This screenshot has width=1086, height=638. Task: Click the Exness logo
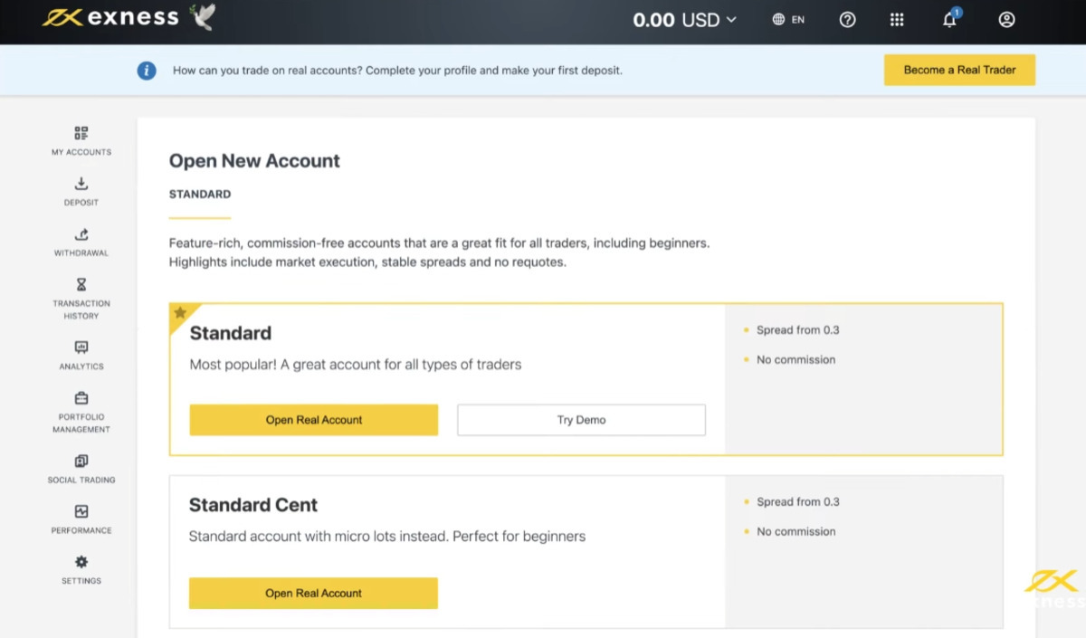tap(110, 18)
